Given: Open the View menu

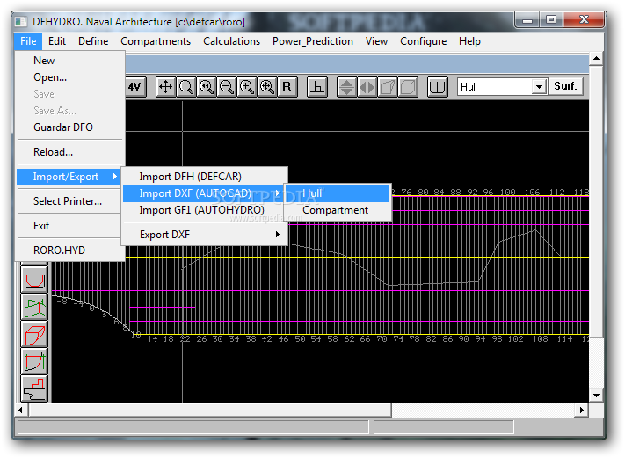Looking at the screenshot, I should tap(376, 41).
